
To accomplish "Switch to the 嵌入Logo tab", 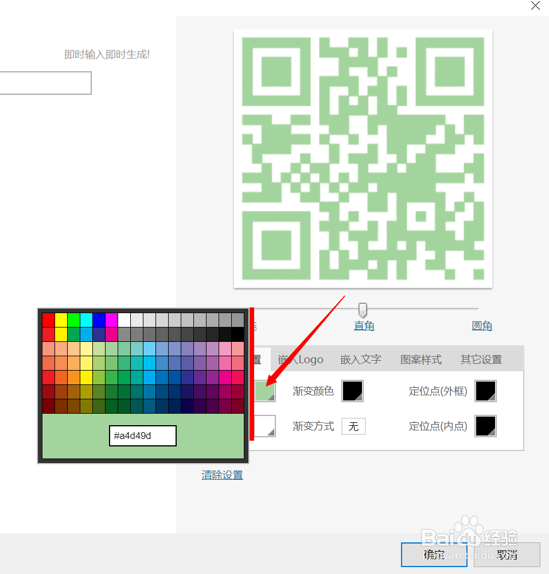I will (301, 360).
